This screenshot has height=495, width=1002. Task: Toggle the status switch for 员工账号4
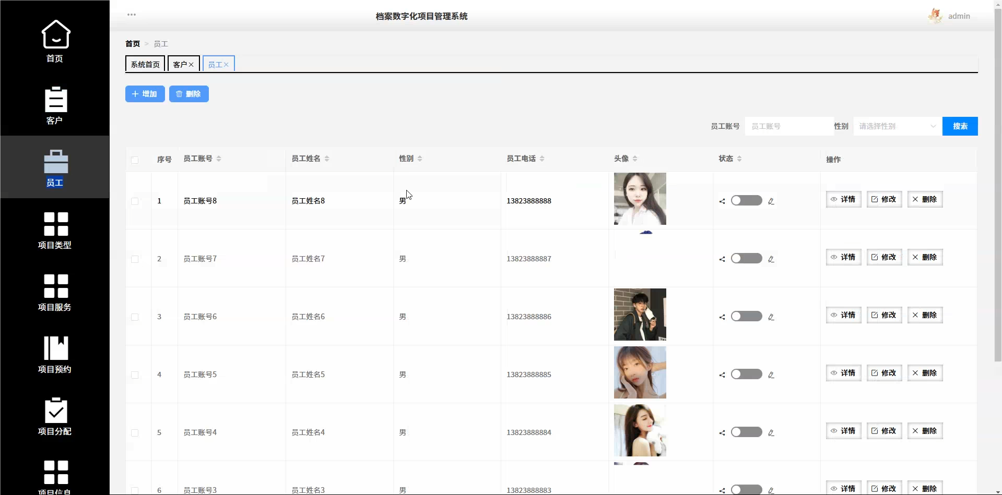click(747, 432)
